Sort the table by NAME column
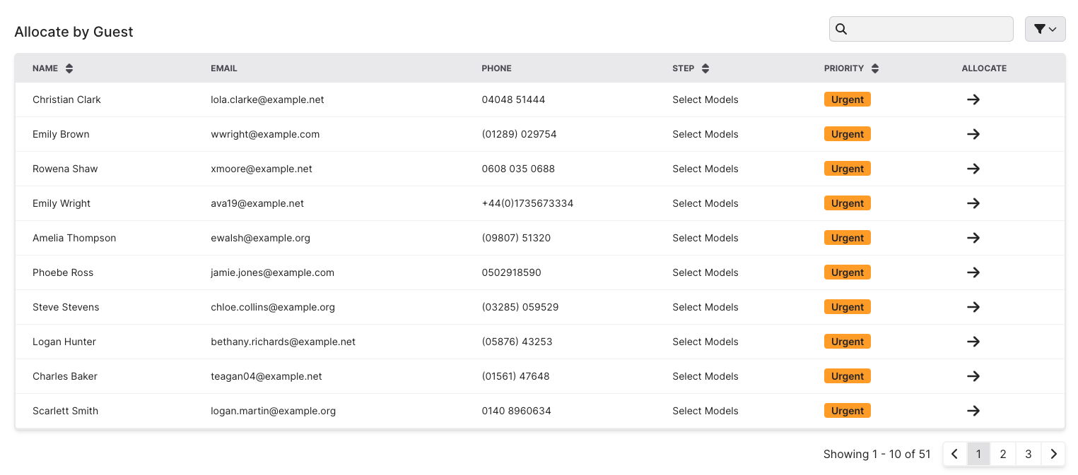Screen dimensions: 1078x475 (x=69, y=68)
